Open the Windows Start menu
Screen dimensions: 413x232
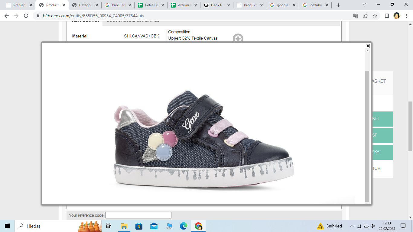(x=7, y=226)
